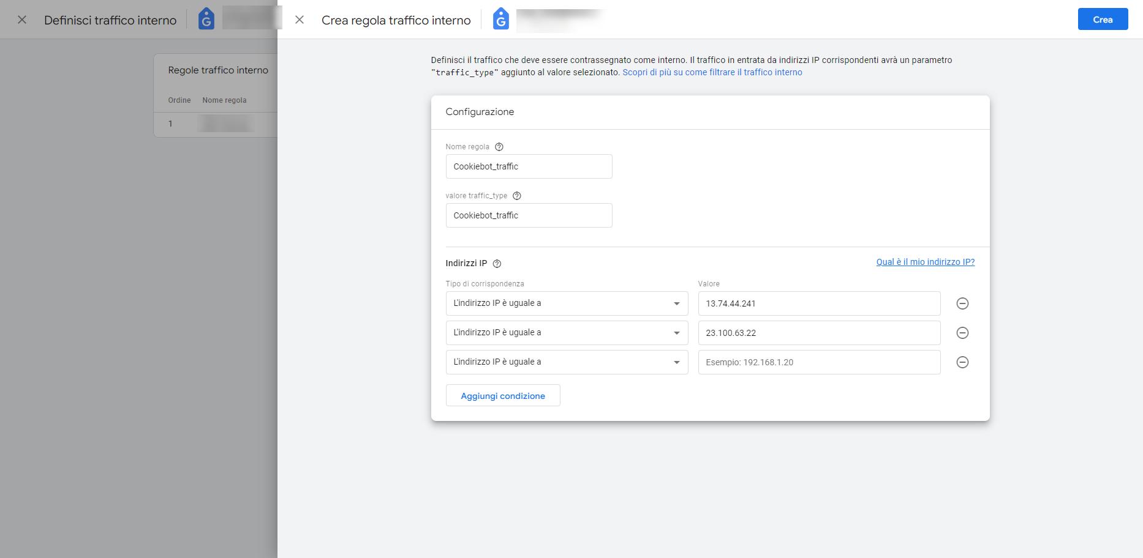Click the Google tag icon in create-rule header
The width and height of the screenshot is (1143, 558).
[x=500, y=20]
